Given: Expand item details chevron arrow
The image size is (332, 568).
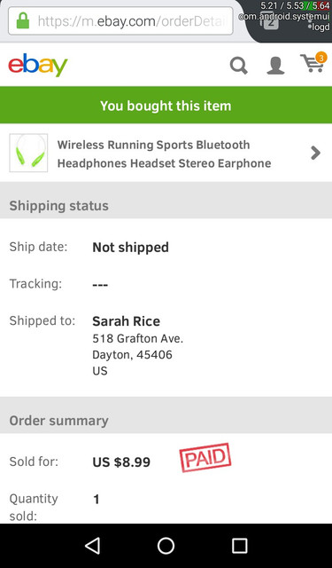Looking at the screenshot, I should pos(316,153).
